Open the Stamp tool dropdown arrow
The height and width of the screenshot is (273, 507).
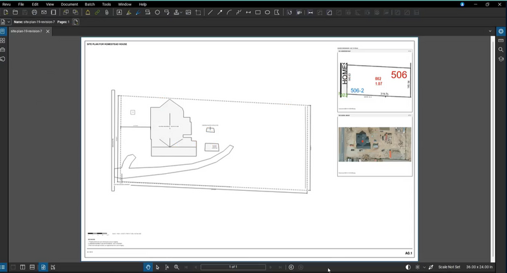pos(181,13)
